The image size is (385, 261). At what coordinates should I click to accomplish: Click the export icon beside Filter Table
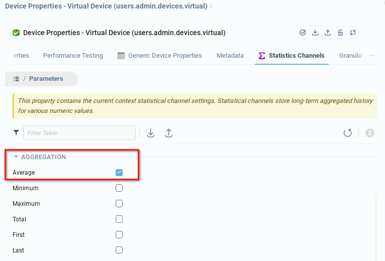pos(150,133)
